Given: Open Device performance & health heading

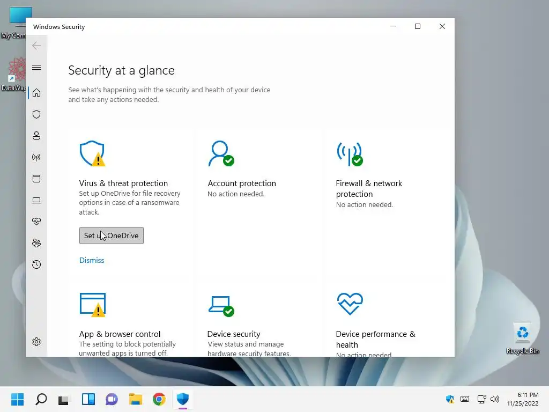Looking at the screenshot, I should [375, 339].
